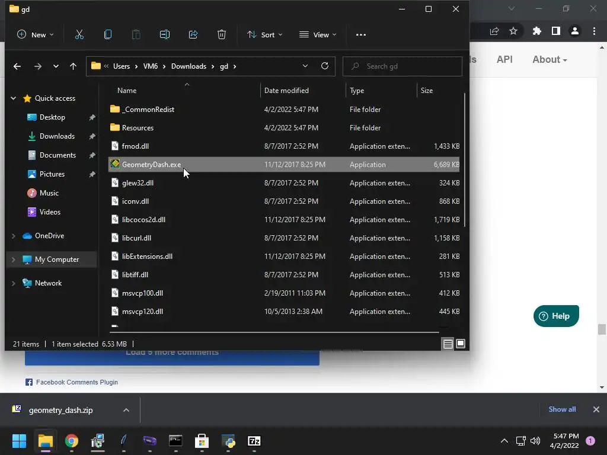The width and height of the screenshot is (607, 455).
Task: Open the terminal icon in taskbar
Action: [x=175, y=441]
